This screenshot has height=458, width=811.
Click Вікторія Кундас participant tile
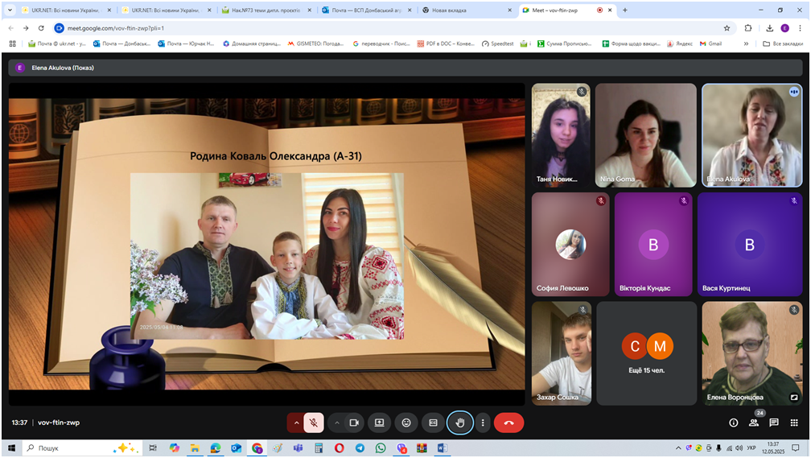pos(653,244)
